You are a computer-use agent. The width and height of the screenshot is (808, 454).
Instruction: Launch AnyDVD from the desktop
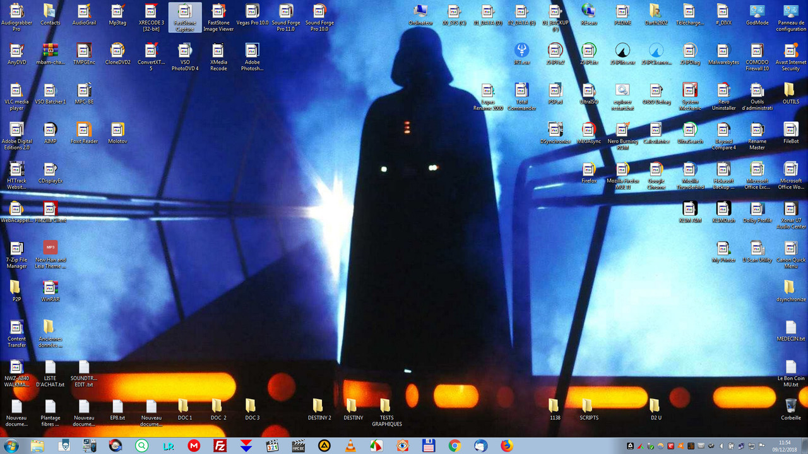16,54
